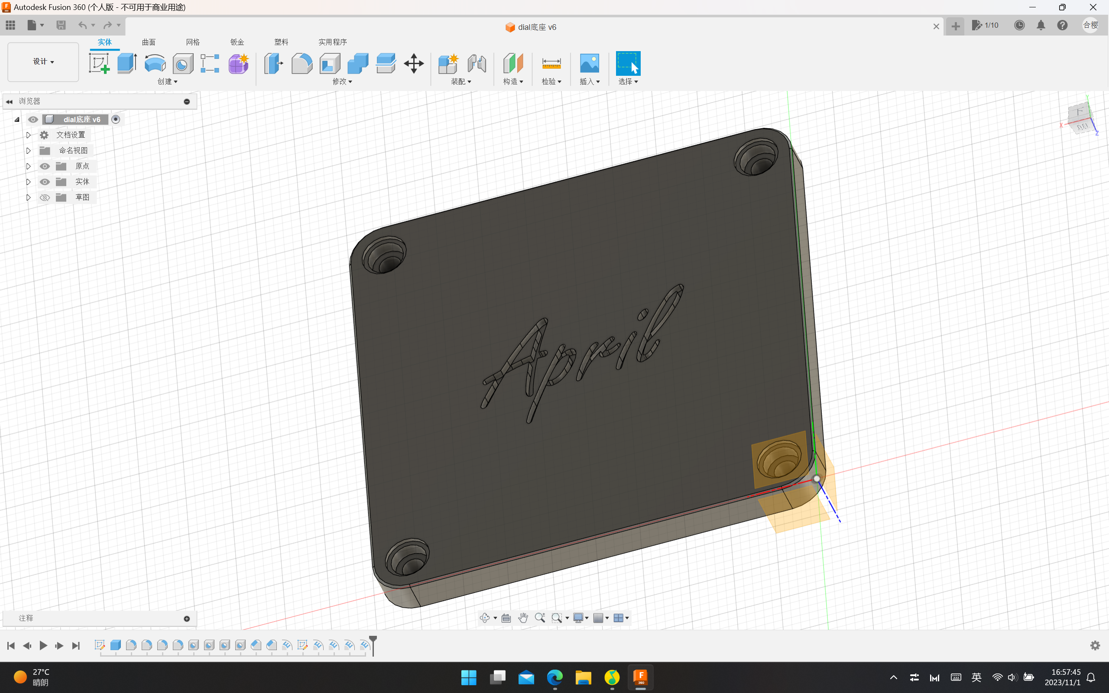Show the hidden 草图 folder
The width and height of the screenshot is (1109, 693).
(x=45, y=198)
